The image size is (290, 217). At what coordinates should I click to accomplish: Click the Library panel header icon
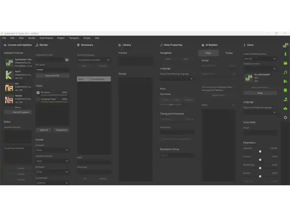click(120, 45)
